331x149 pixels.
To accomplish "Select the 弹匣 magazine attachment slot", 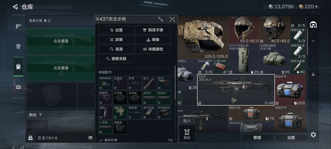I will 105,113.
